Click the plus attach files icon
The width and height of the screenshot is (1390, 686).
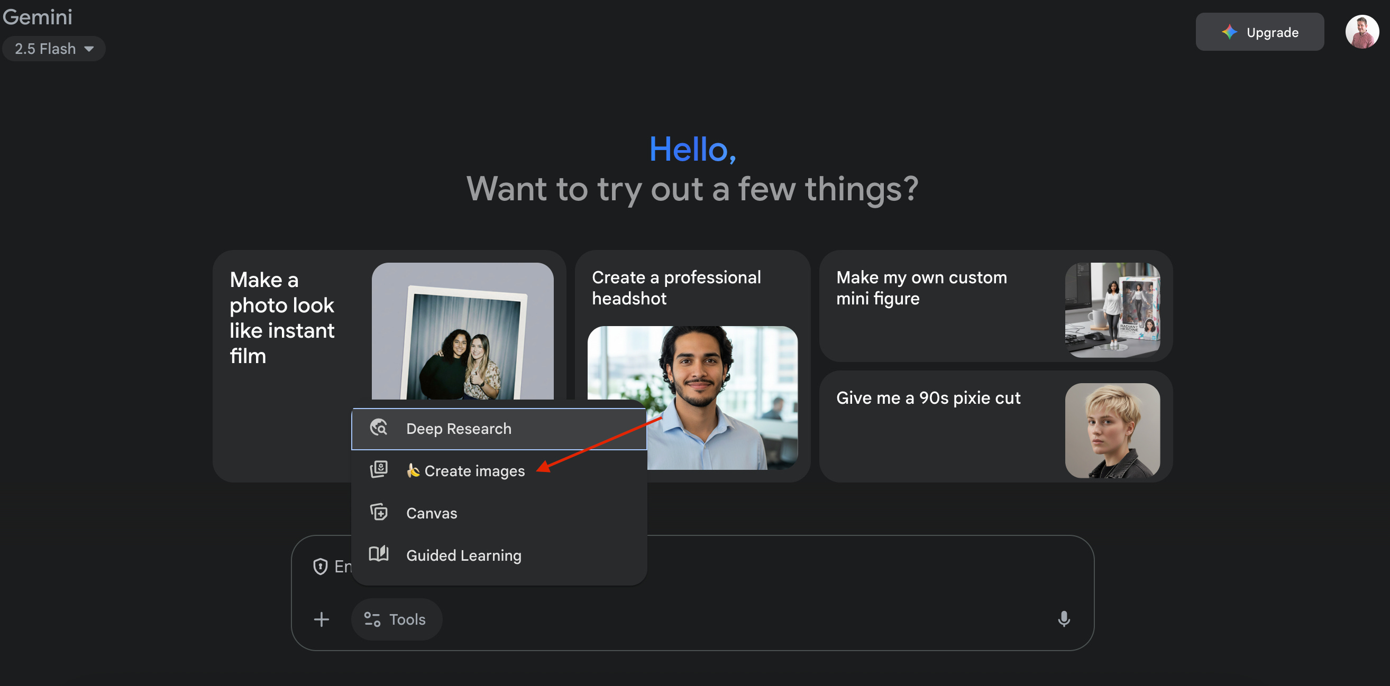coord(322,619)
